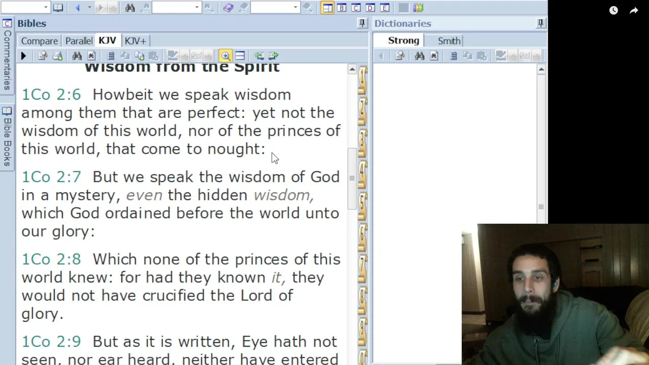Open the Strong dictionary tab

tap(404, 41)
